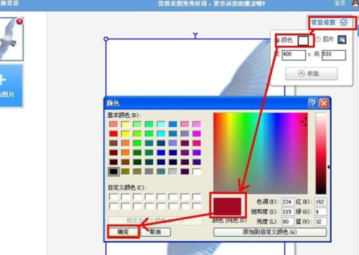Image resolution: width=359 pixels, height=255 pixels.
Task: Focus the width field showing 400
Action: [294, 55]
